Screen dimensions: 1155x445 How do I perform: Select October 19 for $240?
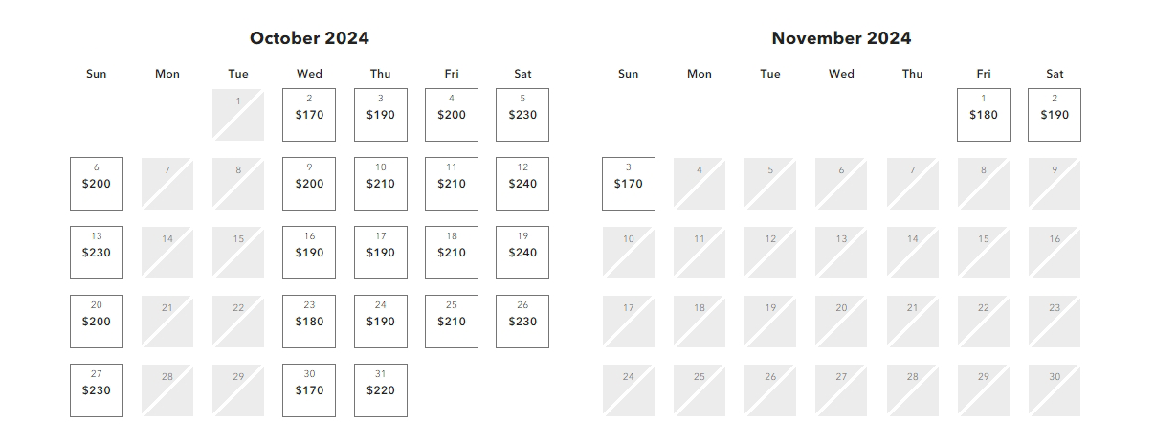pyautogui.click(x=522, y=253)
